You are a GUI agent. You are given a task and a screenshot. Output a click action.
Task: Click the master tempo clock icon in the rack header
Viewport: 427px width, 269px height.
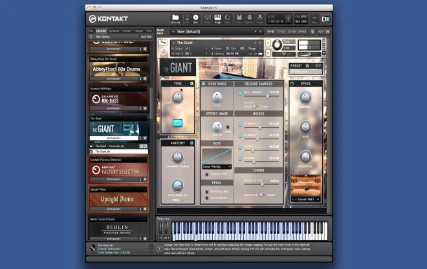coord(312,32)
